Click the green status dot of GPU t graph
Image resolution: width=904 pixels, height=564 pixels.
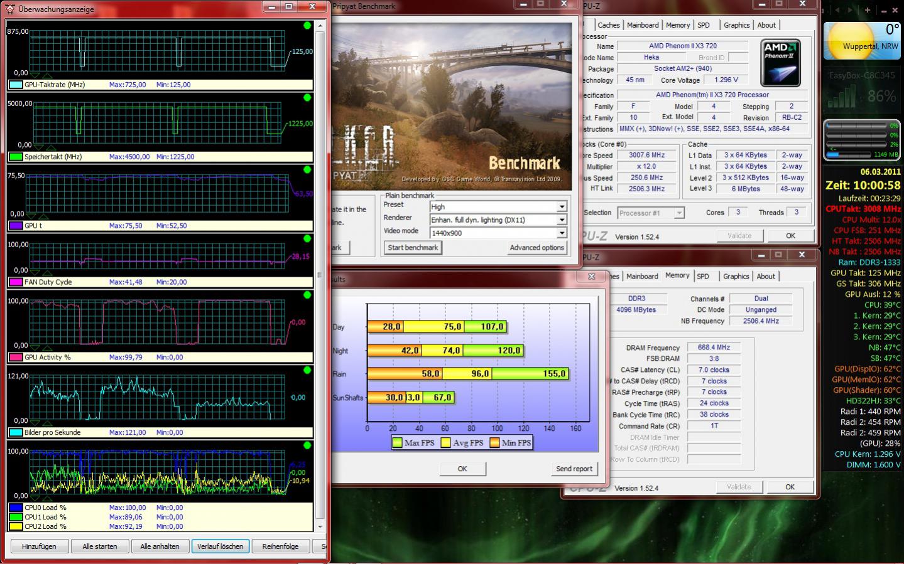click(x=307, y=170)
